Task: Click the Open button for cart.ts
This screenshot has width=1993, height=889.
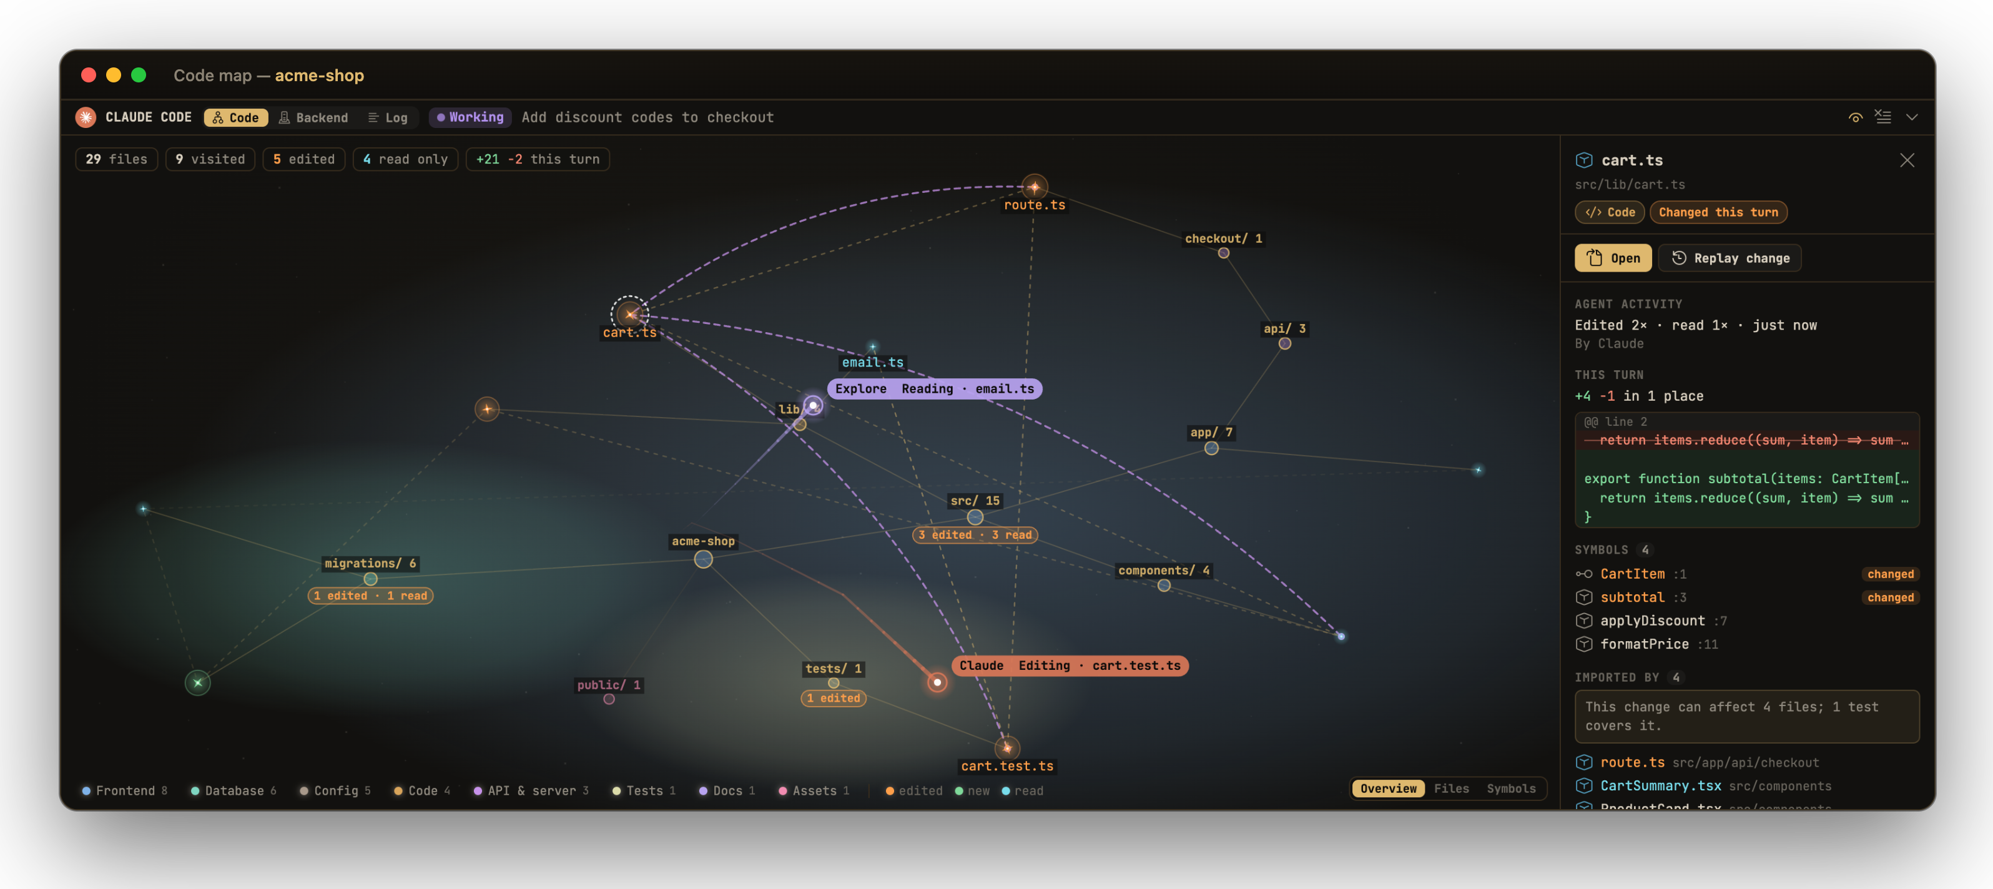Action: pyautogui.click(x=1612, y=258)
